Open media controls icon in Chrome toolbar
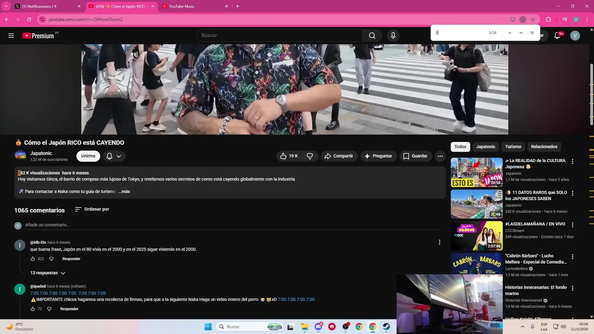The height and width of the screenshot is (334, 594). pos(565,19)
